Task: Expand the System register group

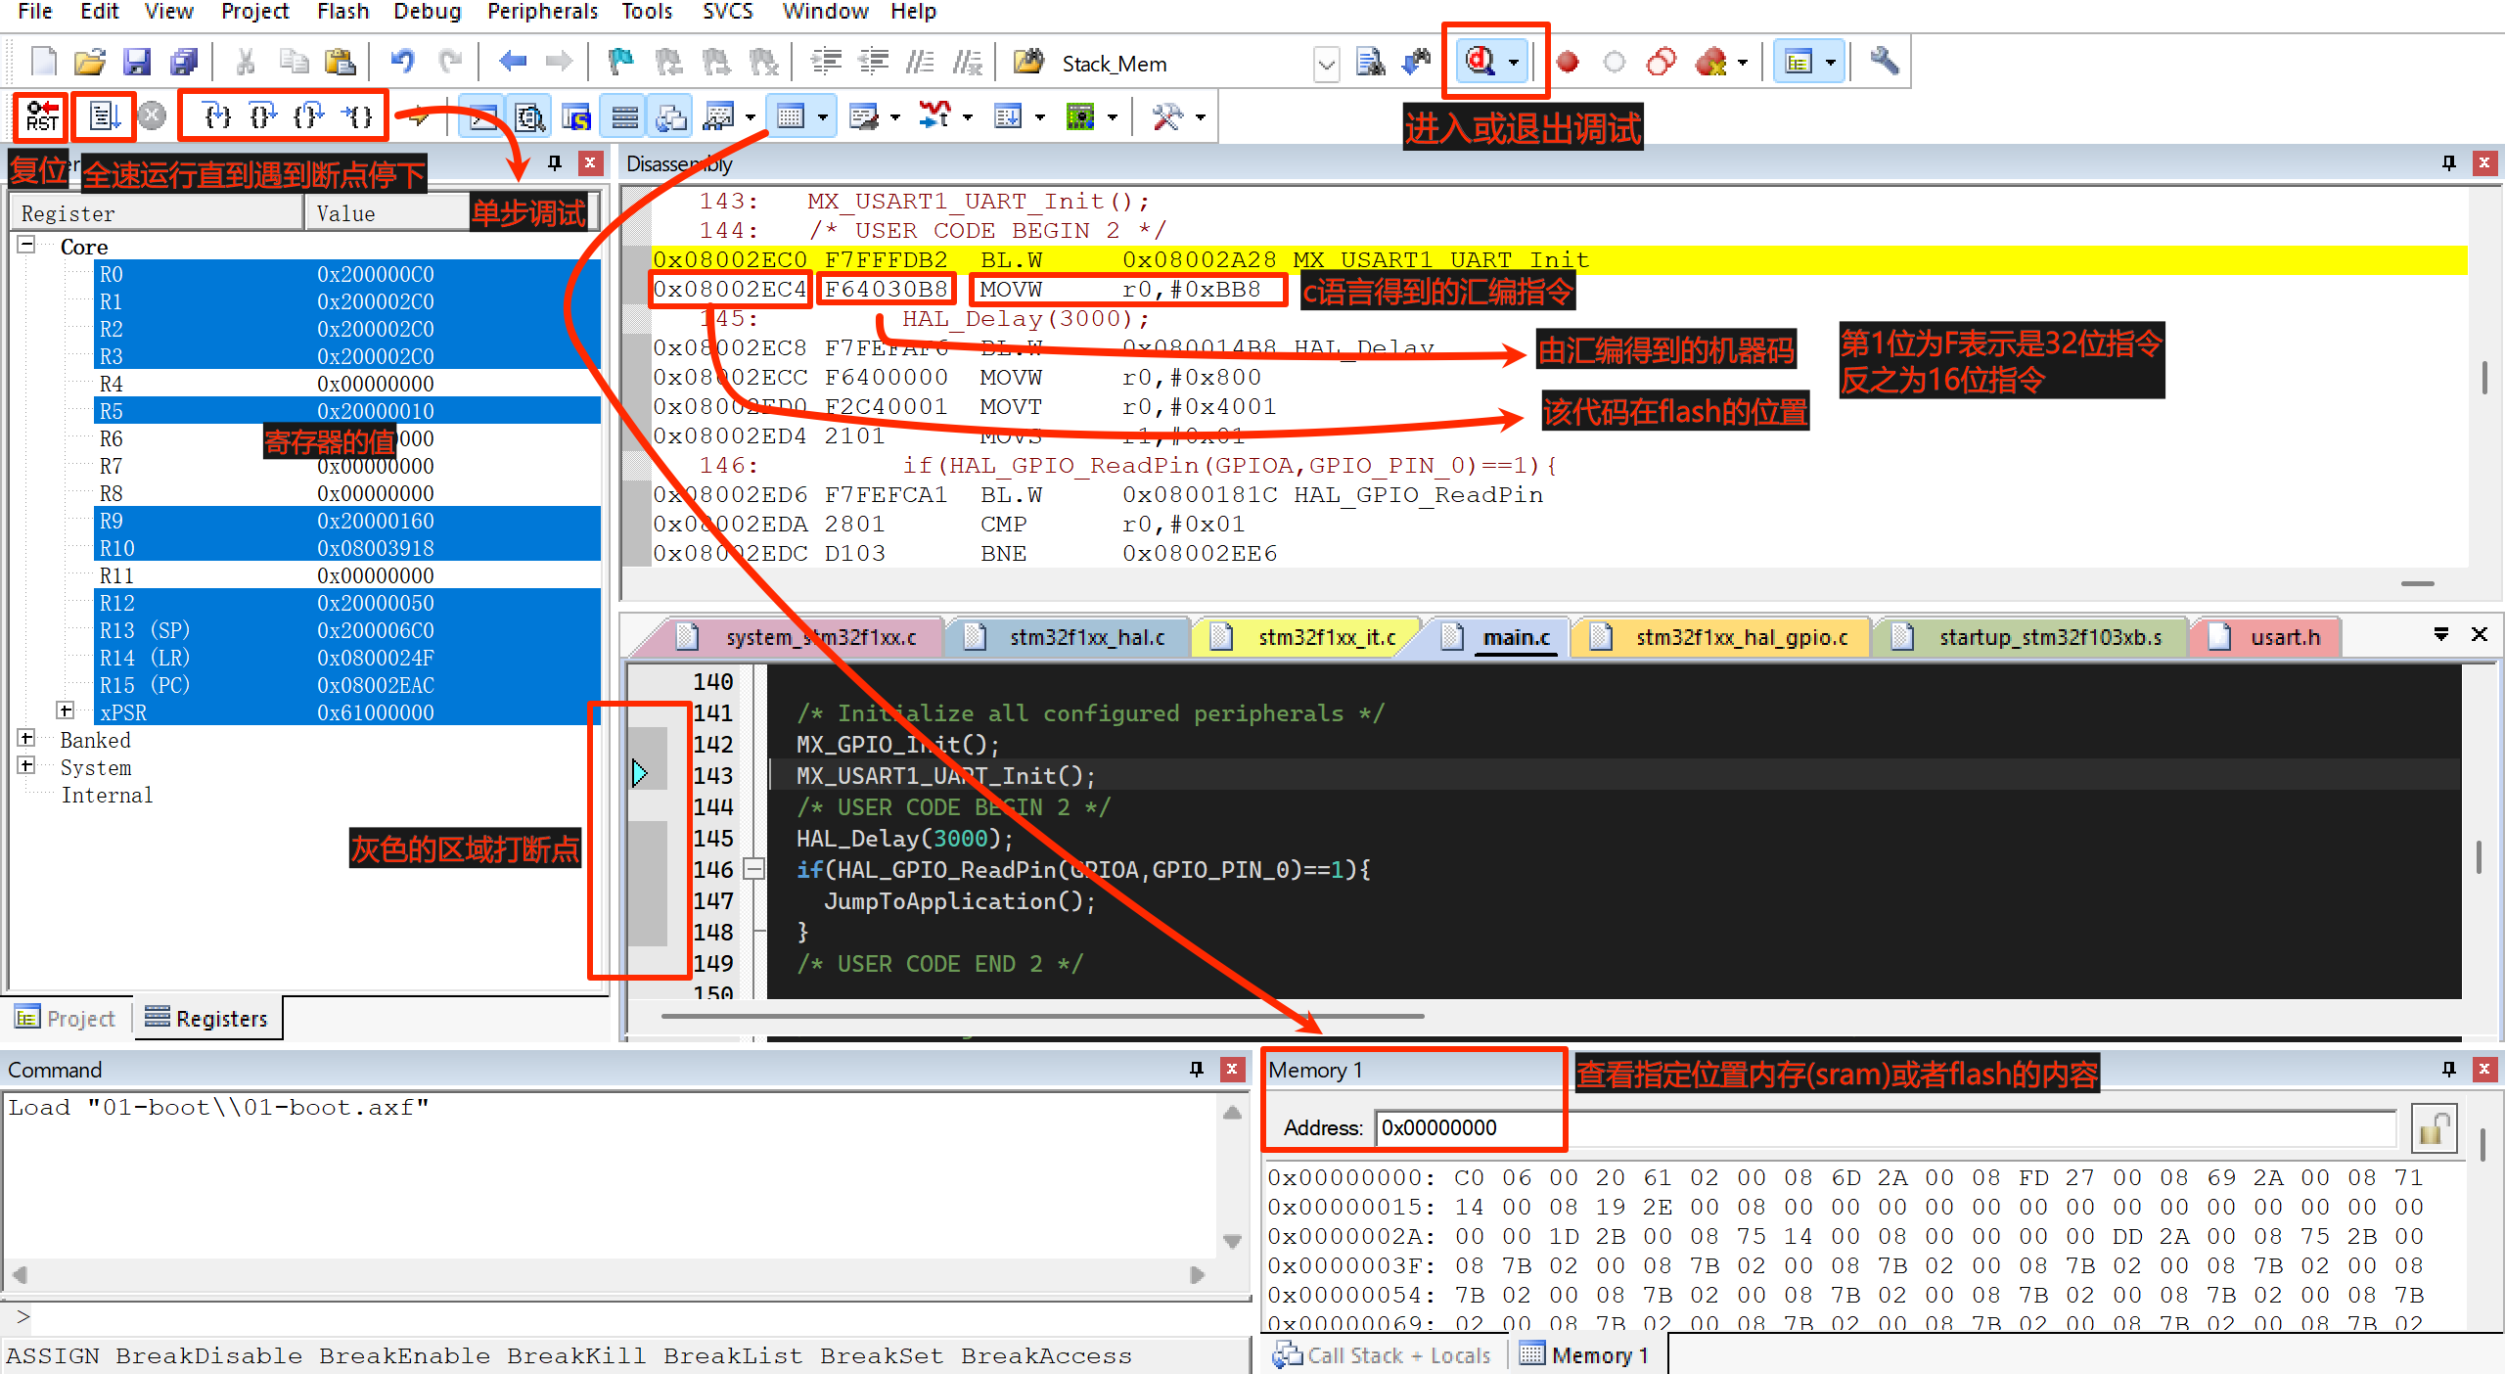Action: pos(26,765)
